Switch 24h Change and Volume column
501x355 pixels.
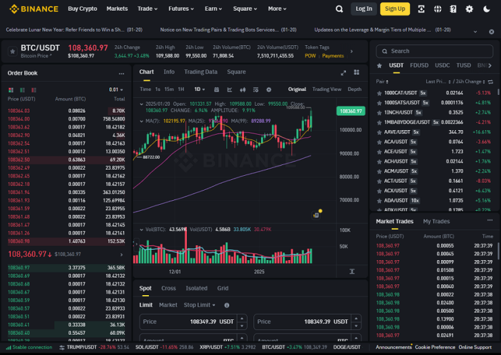491,82
